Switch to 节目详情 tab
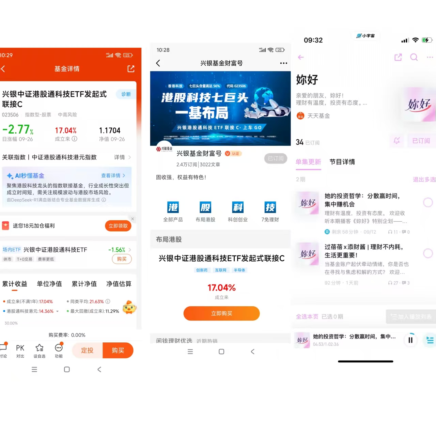Image resolution: width=436 pixels, height=436 pixels. (342, 162)
